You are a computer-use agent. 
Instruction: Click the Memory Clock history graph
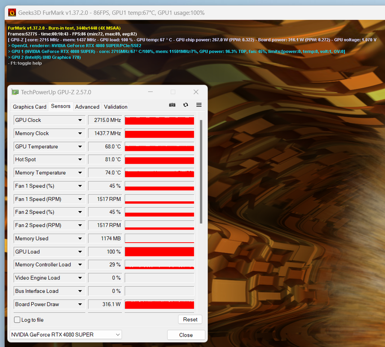click(x=160, y=133)
